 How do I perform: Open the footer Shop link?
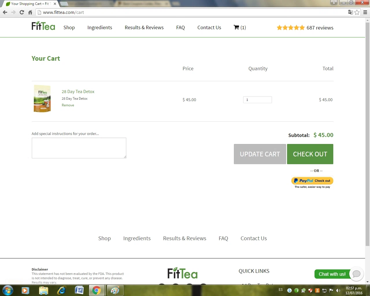[104, 238]
